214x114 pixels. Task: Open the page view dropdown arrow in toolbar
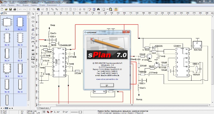click(107, 9)
